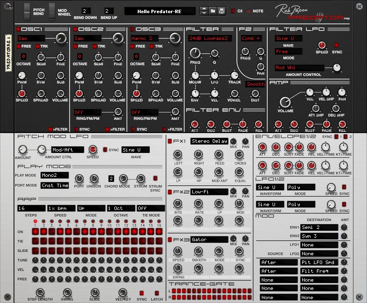Click the AMP Volume knob

point(285,102)
